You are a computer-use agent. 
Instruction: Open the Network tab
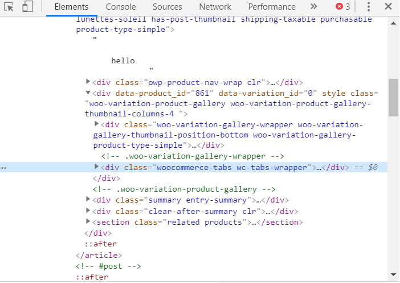[215, 7]
